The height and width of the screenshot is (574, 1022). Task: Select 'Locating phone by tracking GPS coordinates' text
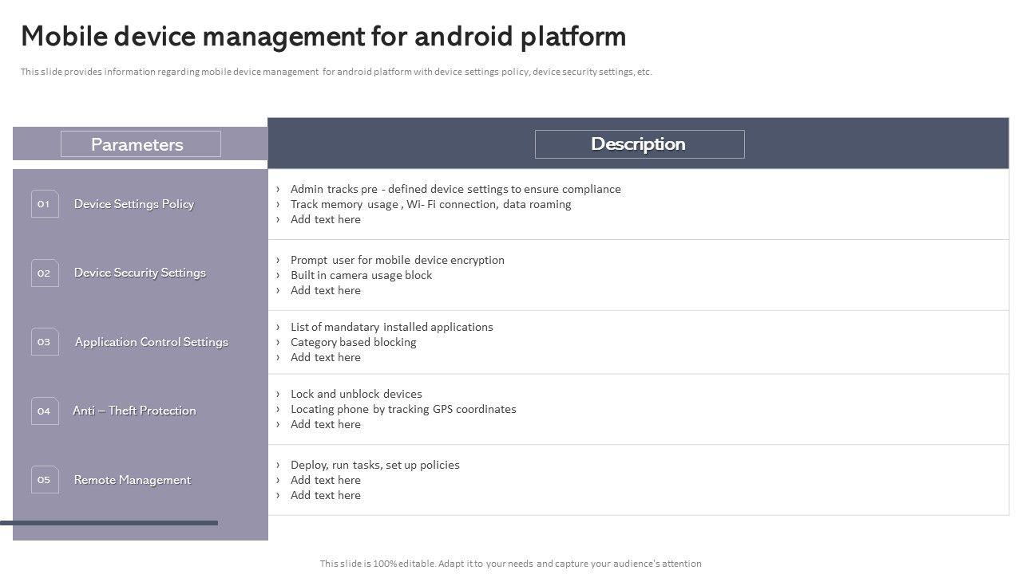tap(403, 409)
